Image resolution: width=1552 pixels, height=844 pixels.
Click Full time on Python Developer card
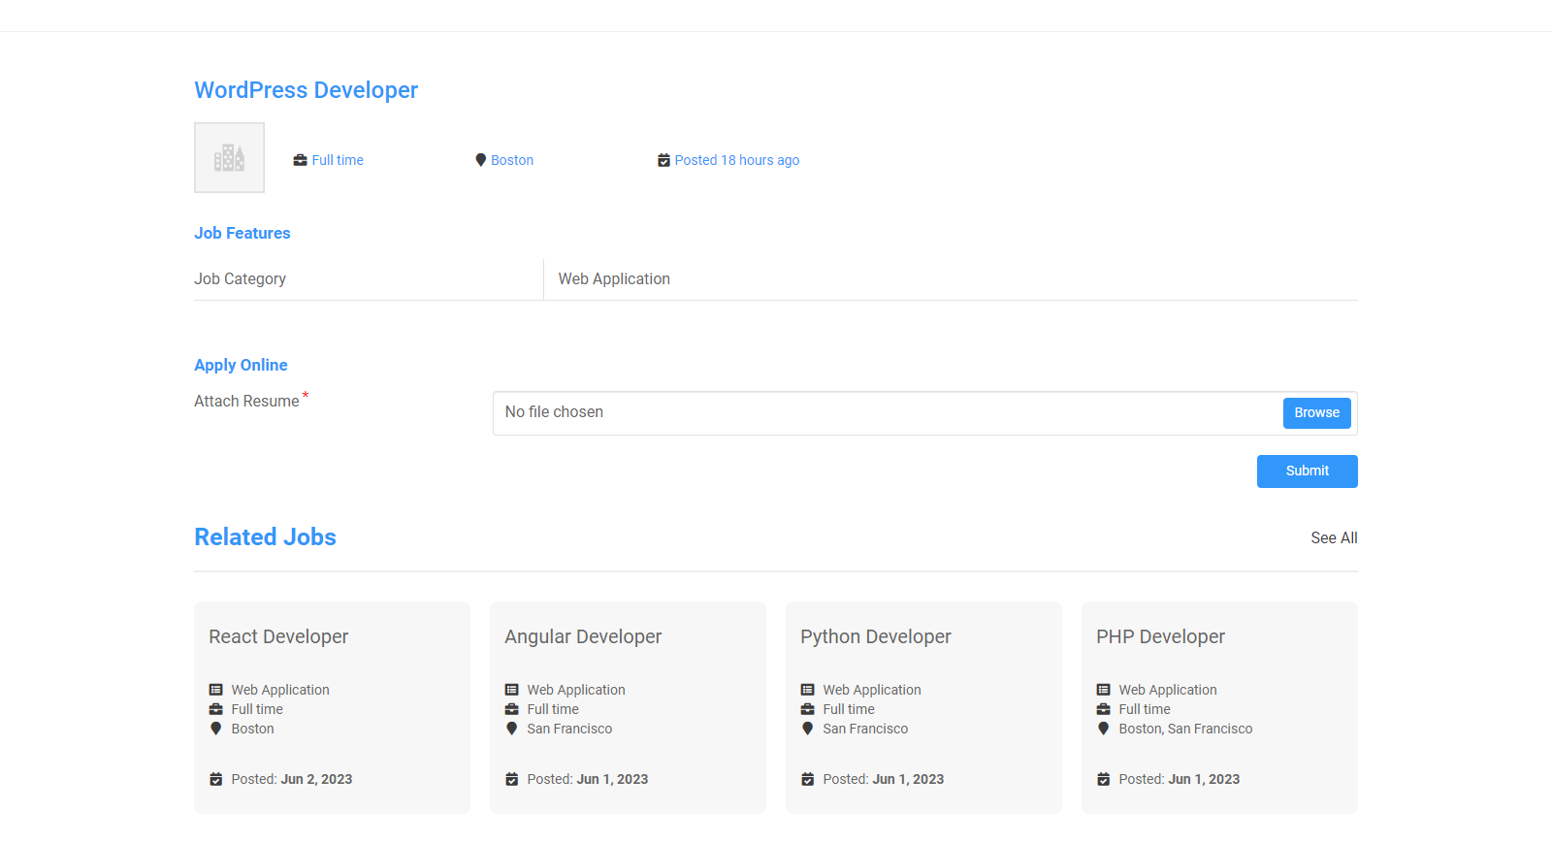pos(849,709)
